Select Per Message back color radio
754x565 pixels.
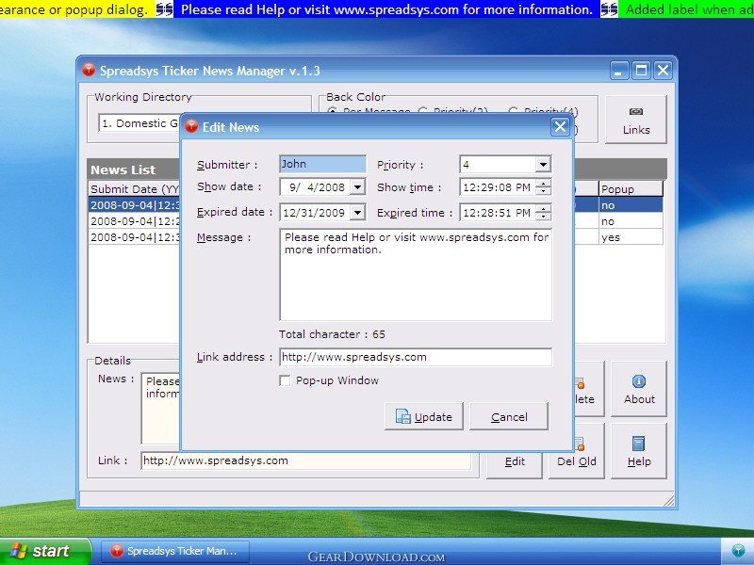pyautogui.click(x=332, y=111)
